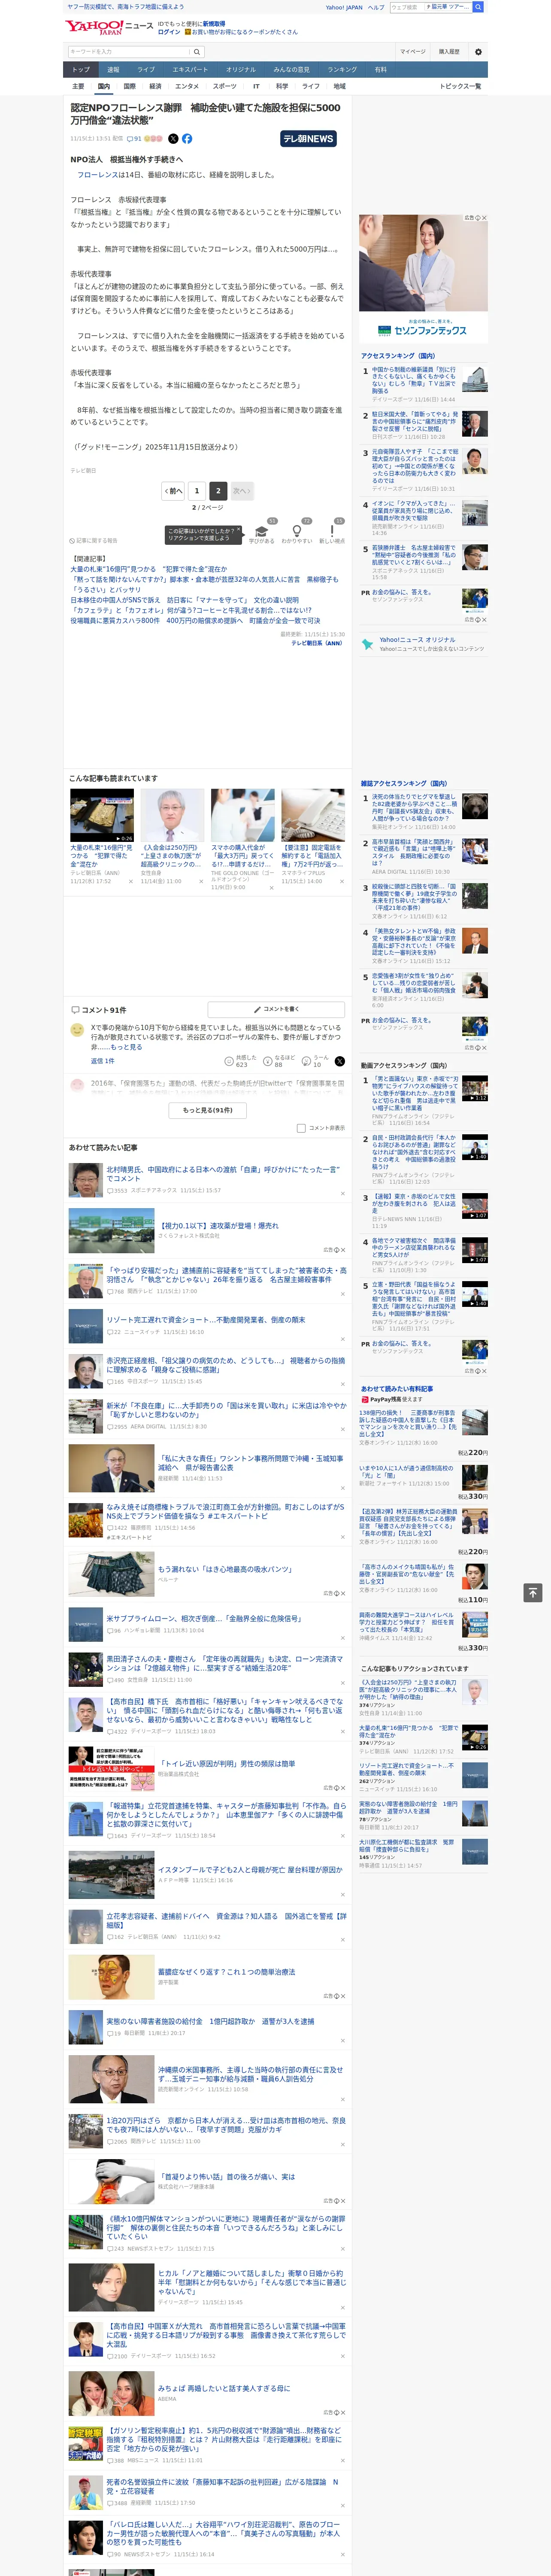Open 新米が不良在庫に article link
The height and width of the screenshot is (2576, 551).
pos(226,1409)
